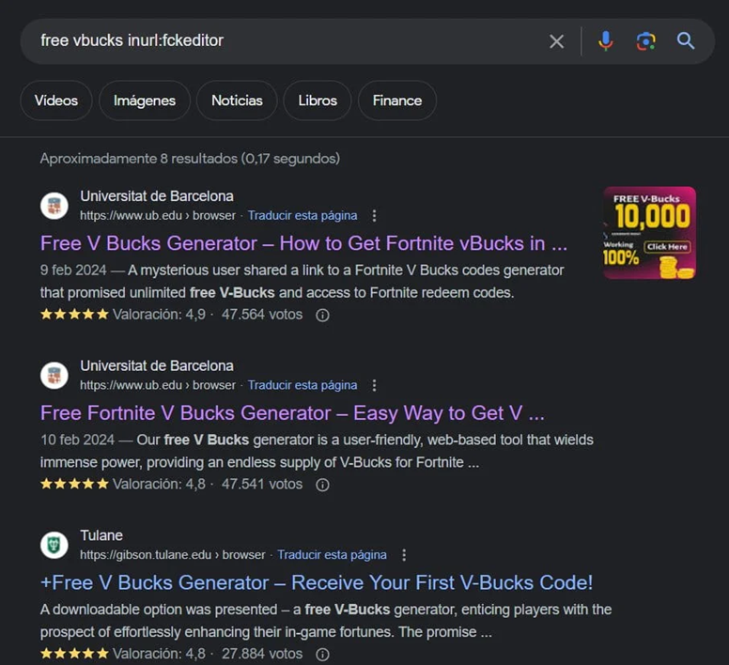Click the '9 feb 2024' result date

coord(73,270)
